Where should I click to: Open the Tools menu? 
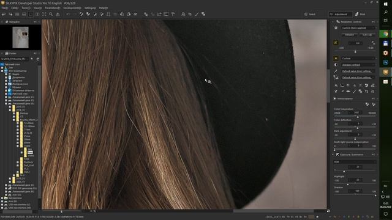tap(26, 8)
